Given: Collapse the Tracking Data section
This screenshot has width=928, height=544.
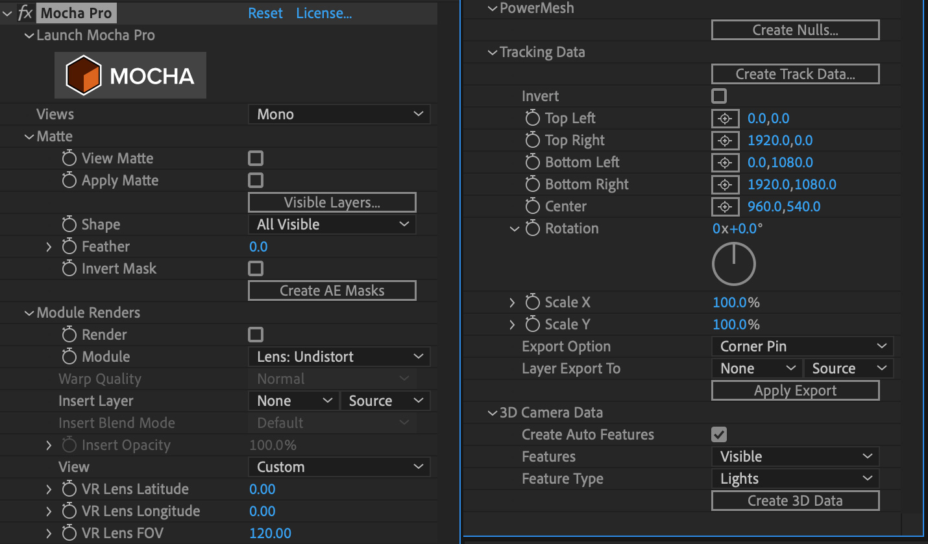Looking at the screenshot, I should pos(493,52).
